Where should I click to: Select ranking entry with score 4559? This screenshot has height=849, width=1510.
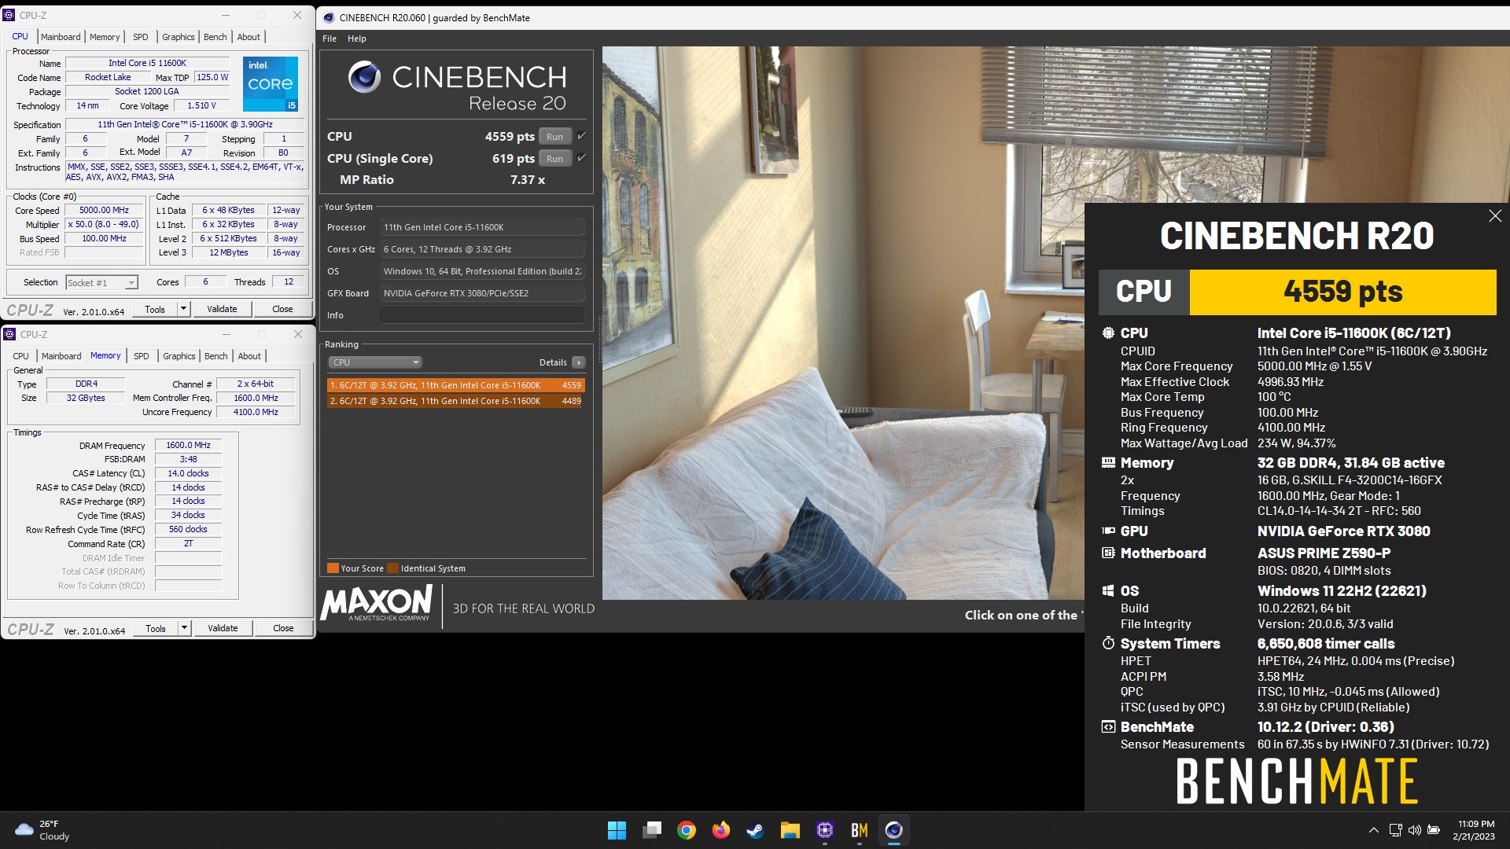[x=456, y=385]
